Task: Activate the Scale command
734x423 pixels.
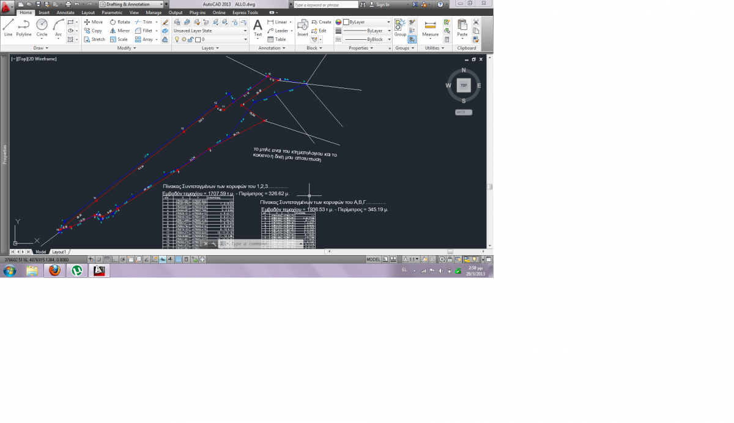Action: (119, 39)
